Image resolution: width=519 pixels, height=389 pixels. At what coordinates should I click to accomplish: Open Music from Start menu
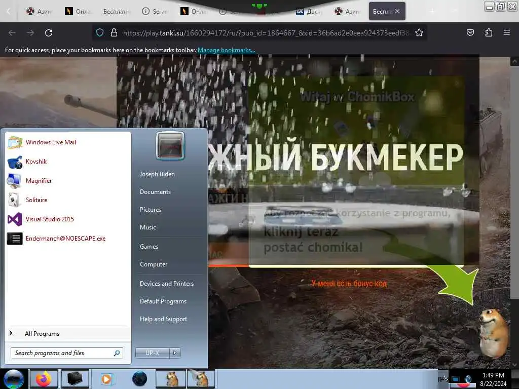(x=148, y=227)
